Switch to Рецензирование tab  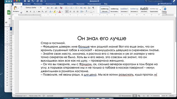[x=94, y=4]
